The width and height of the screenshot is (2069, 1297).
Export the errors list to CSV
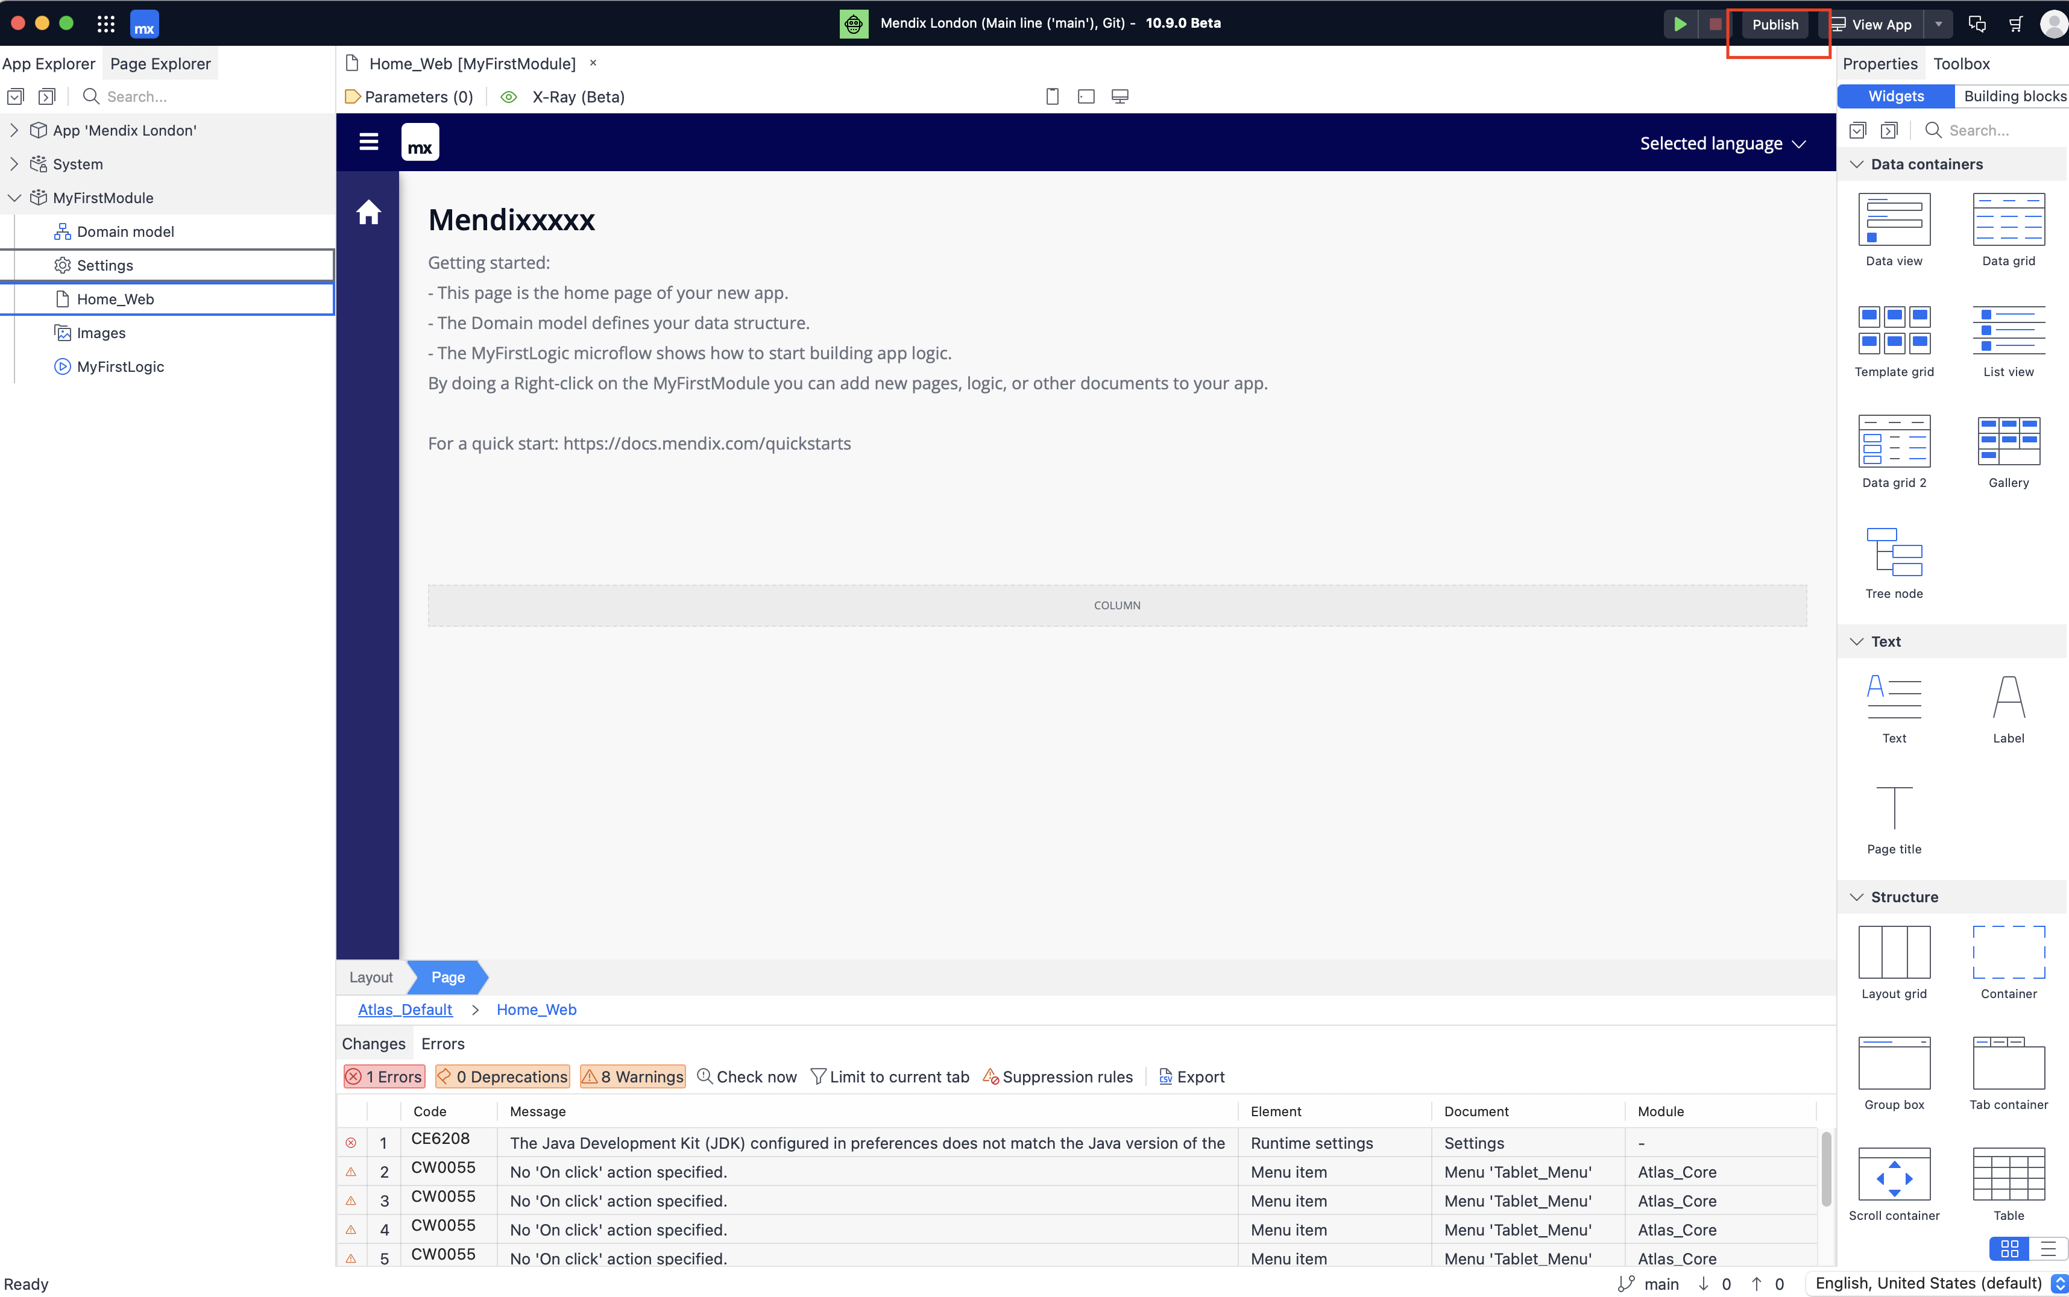point(1191,1076)
